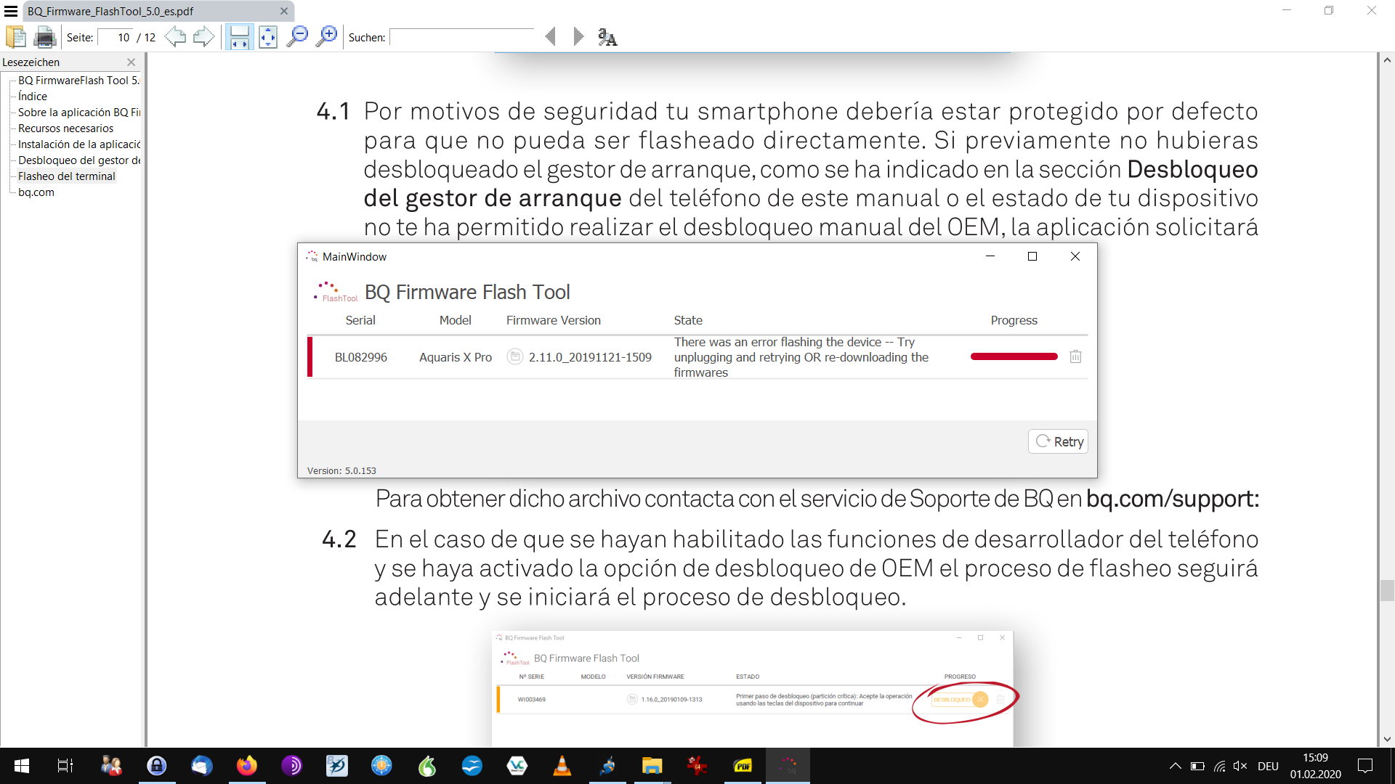The image size is (1395, 784).
Task: Select fit width continuous view icon
Action: coord(239,37)
